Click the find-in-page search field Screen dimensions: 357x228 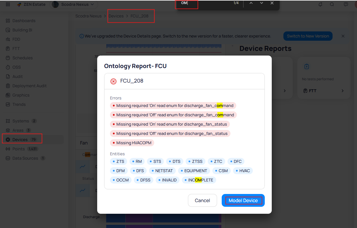click(204, 3)
